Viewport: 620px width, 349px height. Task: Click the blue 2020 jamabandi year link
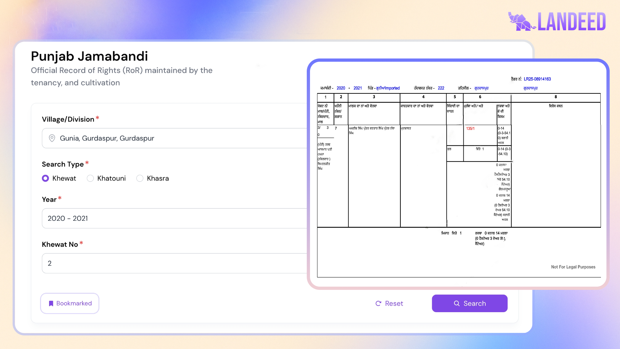pyautogui.click(x=341, y=88)
